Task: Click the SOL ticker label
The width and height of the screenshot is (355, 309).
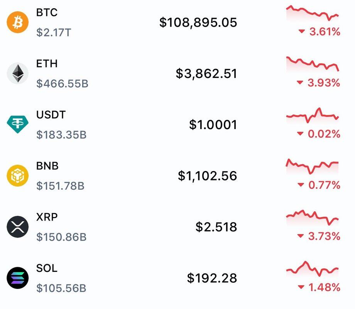Action: point(47,268)
